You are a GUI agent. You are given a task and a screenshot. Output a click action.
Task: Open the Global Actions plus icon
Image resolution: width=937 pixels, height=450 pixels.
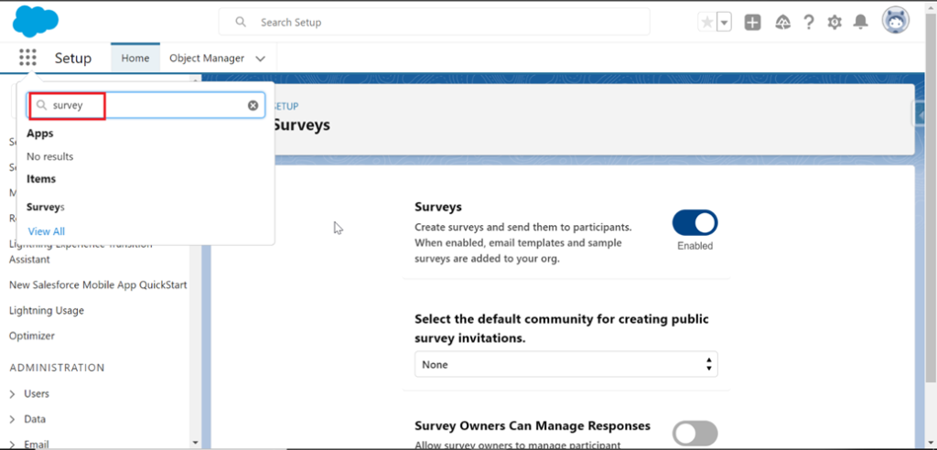pos(752,23)
